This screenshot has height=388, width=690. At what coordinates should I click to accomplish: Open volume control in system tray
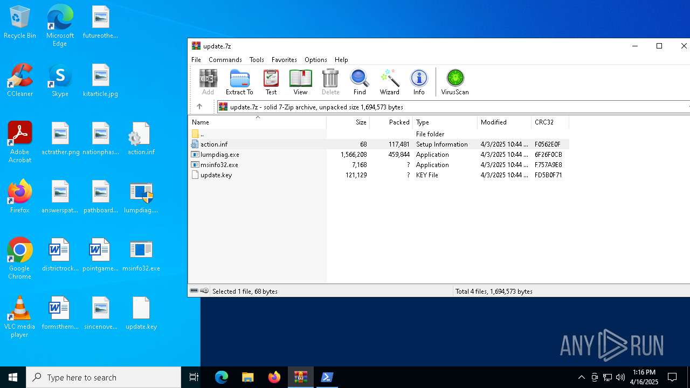(x=620, y=377)
